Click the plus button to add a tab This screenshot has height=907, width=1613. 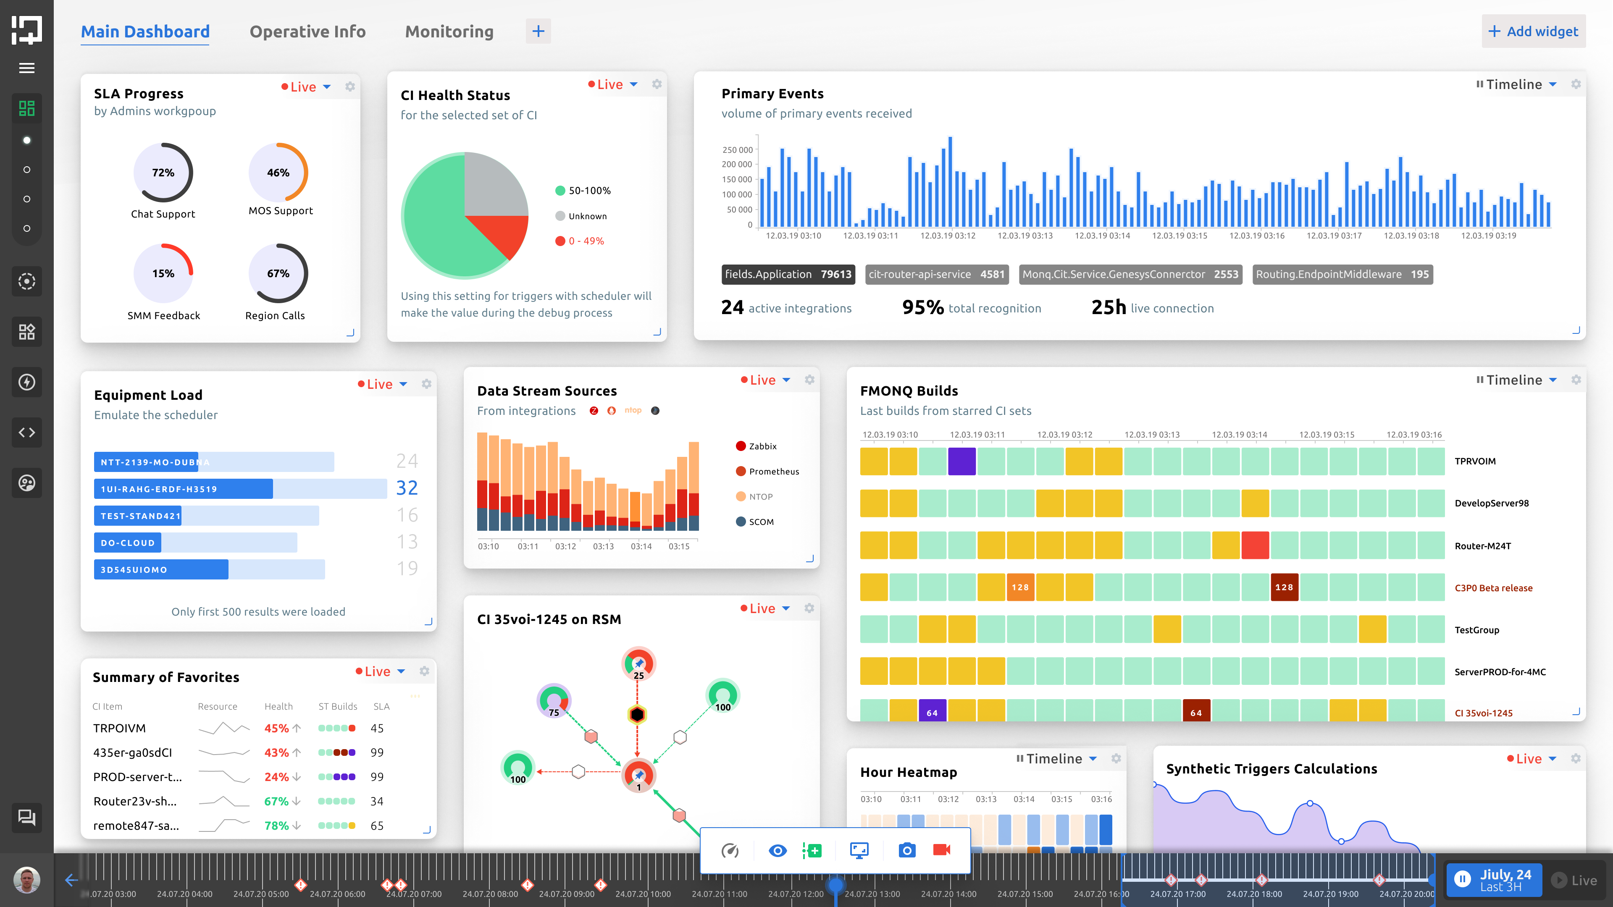(x=538, y=31)
